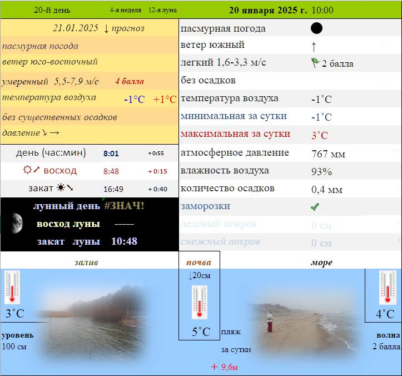Image resolution: width=402 pixels, height=376 pixels.
Task: Click the south wind up-arrow icon
Action: (314, 47)
